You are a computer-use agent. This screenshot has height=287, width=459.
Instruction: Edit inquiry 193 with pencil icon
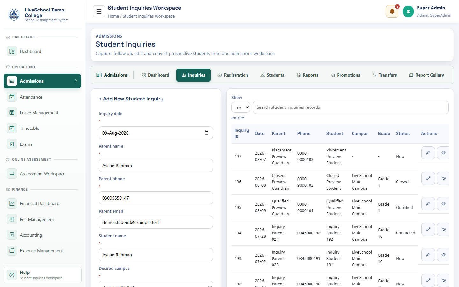point(428,255)
